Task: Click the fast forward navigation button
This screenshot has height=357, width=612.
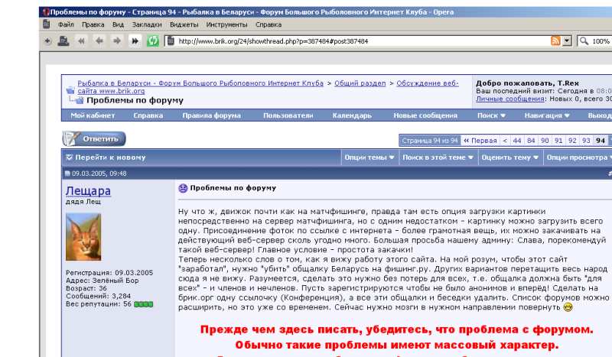Action: [135, 41]
